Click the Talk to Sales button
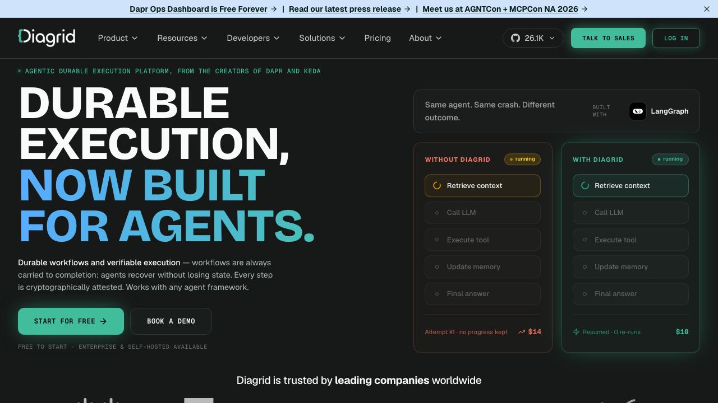The height and width of the screenshot is (403, 718). pyautogui.click(x=608, y=38)
